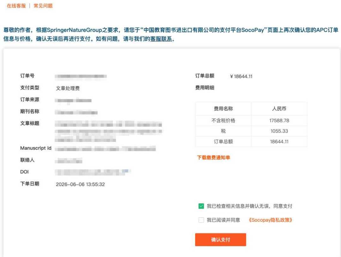Click the 支付类型 label

click(30, 88)
